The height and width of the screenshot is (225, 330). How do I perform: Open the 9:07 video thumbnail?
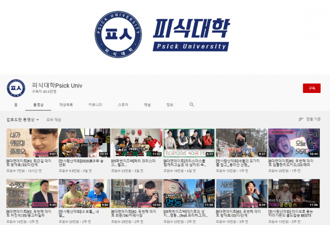click(32, 143)
